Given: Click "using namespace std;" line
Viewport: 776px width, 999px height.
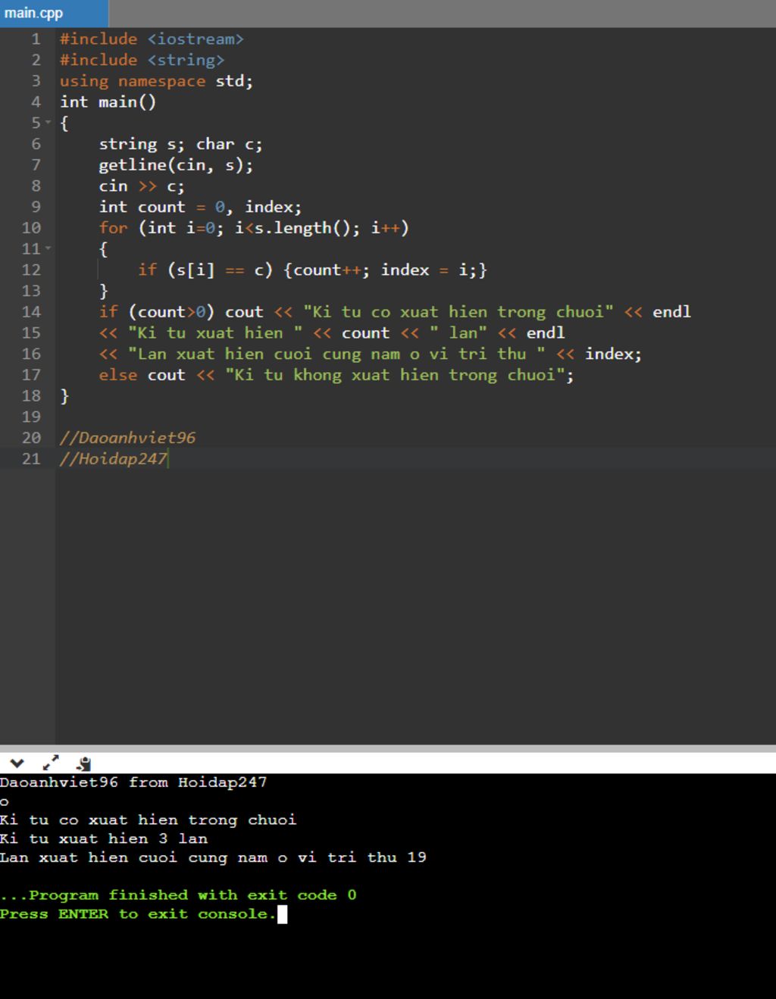Looking at the screenshot, I should [x=156, y=81].
